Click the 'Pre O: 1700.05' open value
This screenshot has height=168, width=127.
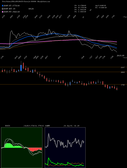click(x=80, y=5)
